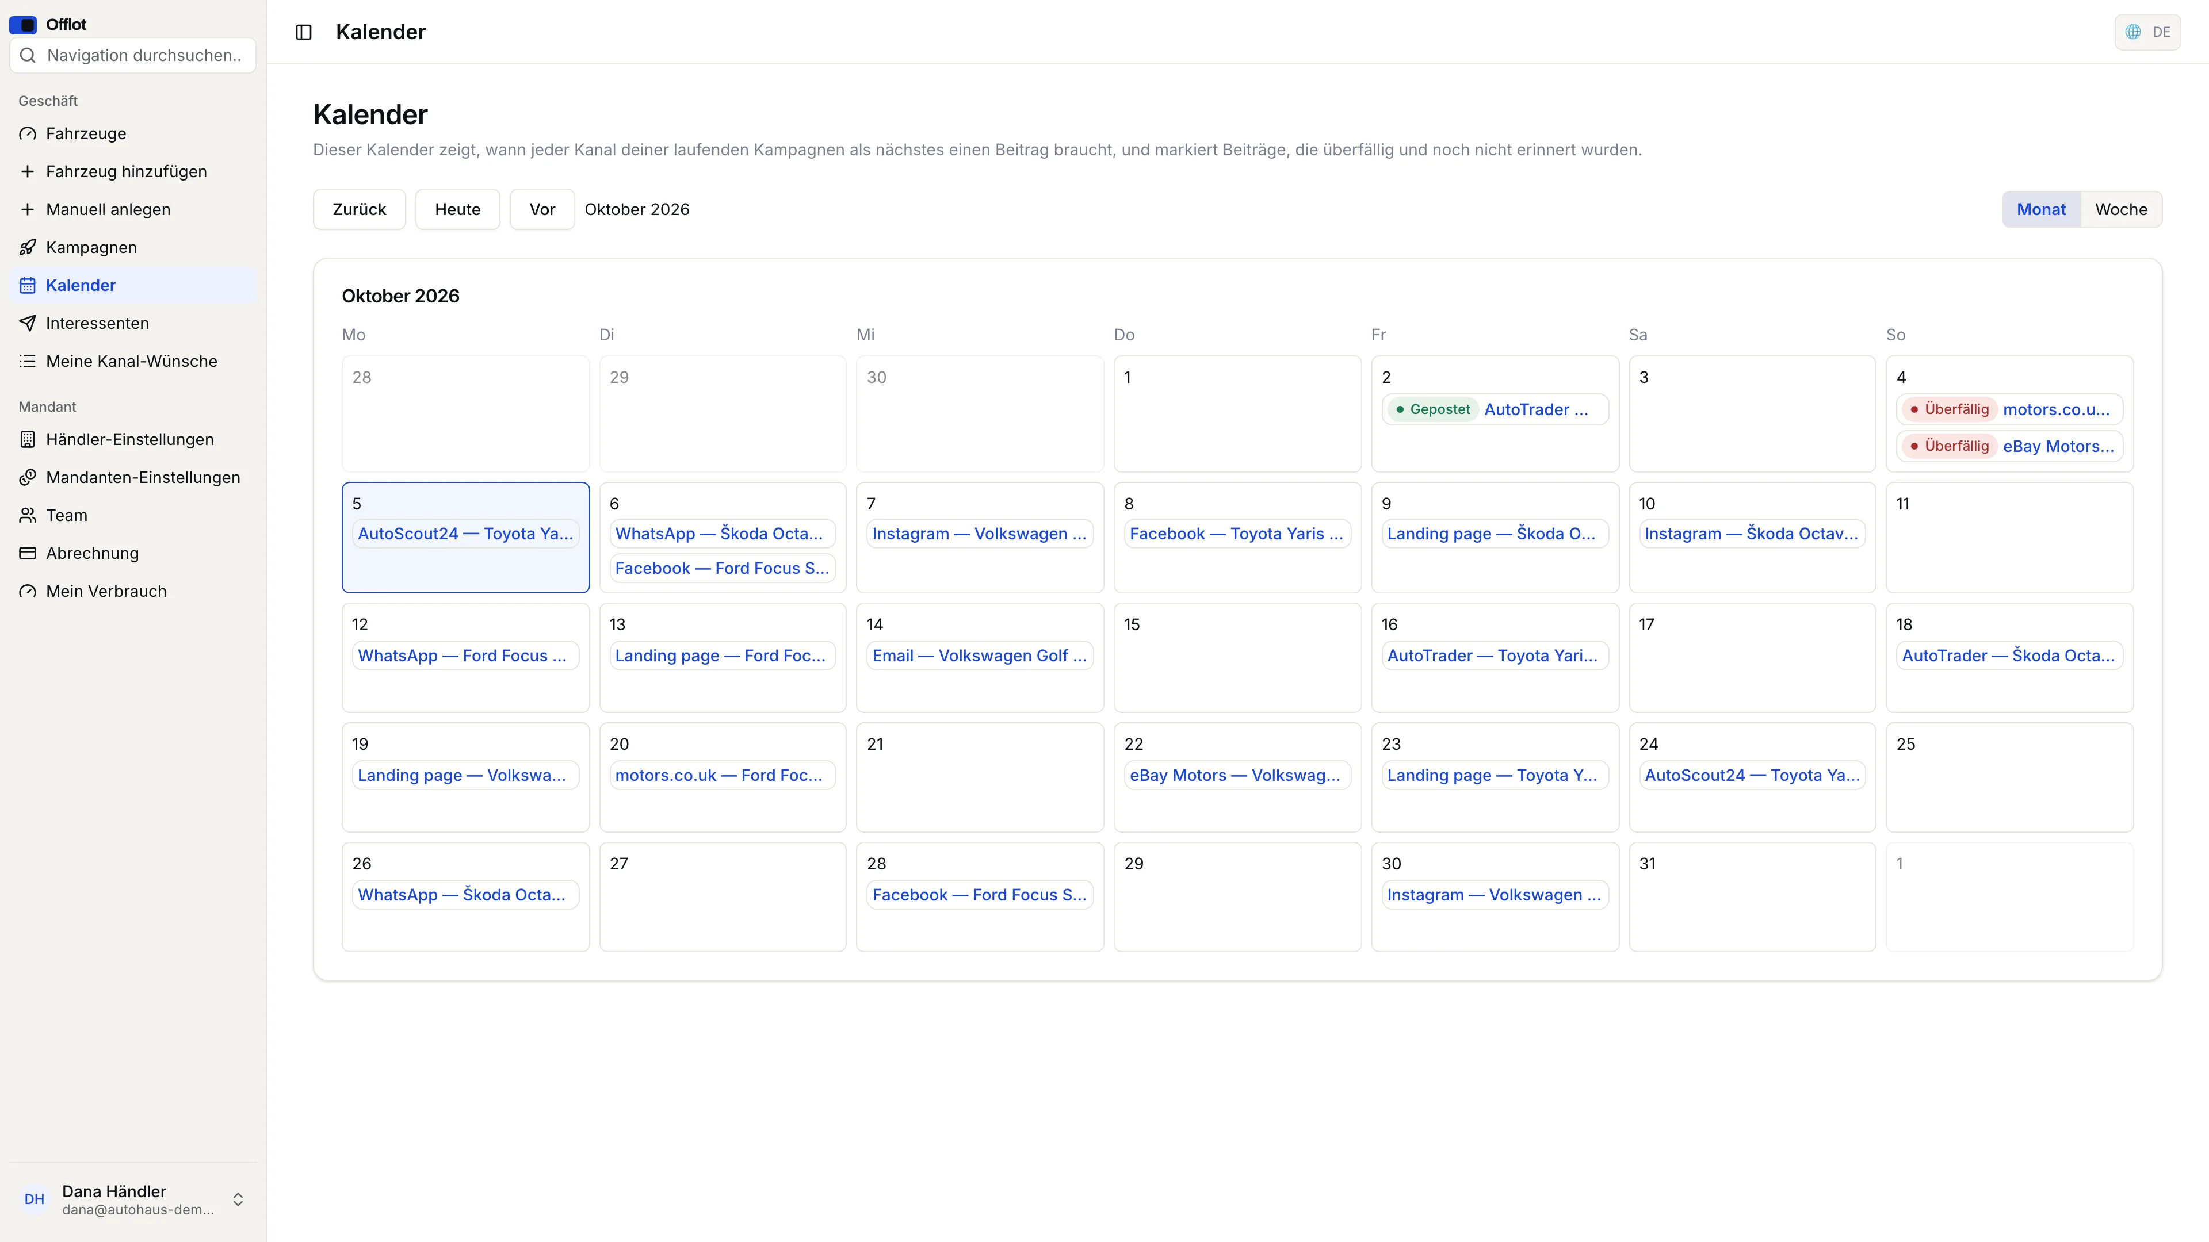2209x1242 pixels.
Task: Click the Mein Verbrauch gauge icon
Action: (x=28, y=592)
